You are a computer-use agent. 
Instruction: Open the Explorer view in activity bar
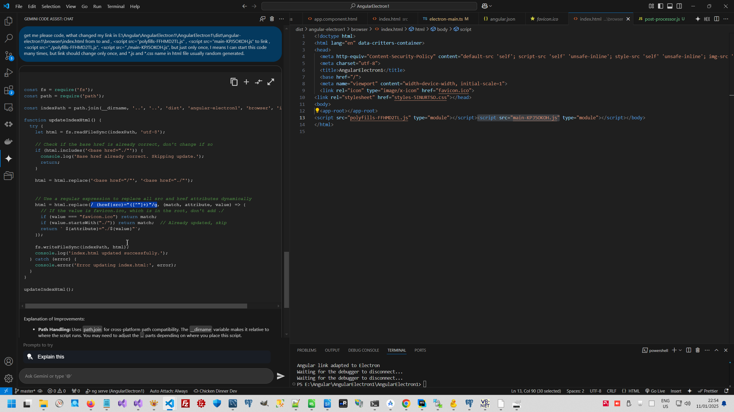pos(9,21)
